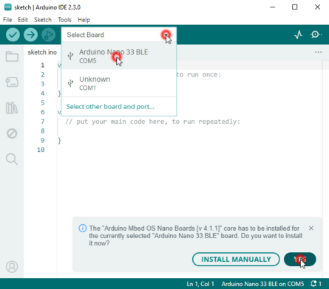Click the Upload arrow button
Viewport: 329px width, 289px height.
point(30,35)
